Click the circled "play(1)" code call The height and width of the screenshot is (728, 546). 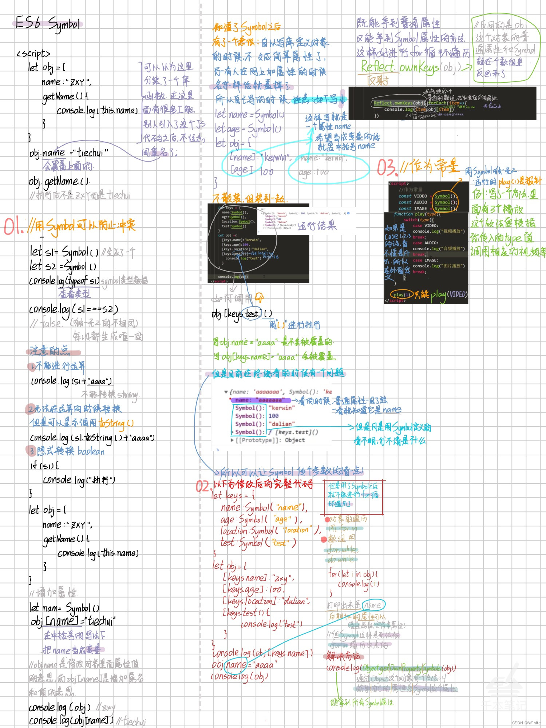401,294
